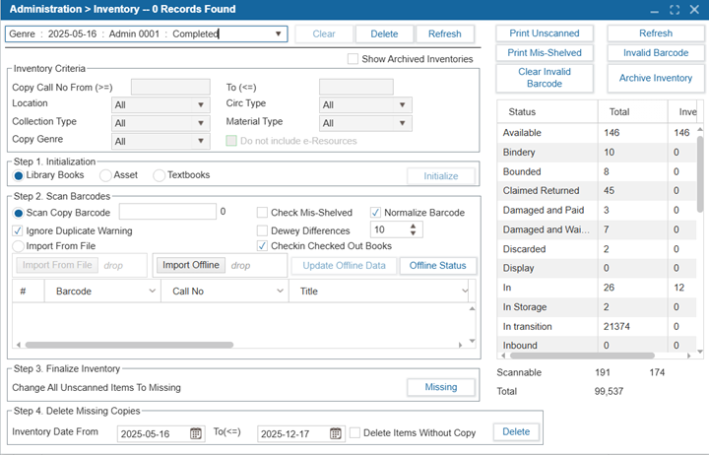Minimize the Inventory window

point(654,10)
